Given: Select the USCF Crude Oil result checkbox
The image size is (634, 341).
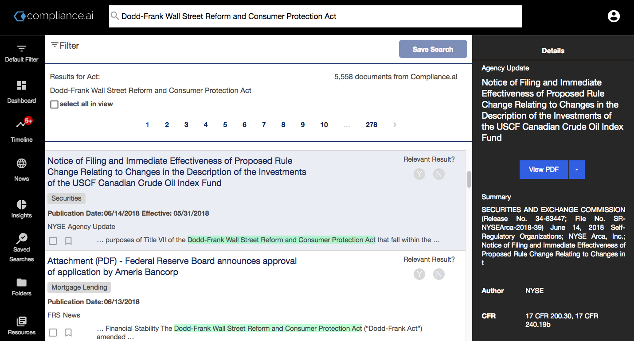Looking at the screenshot, I should pos(53,241).
